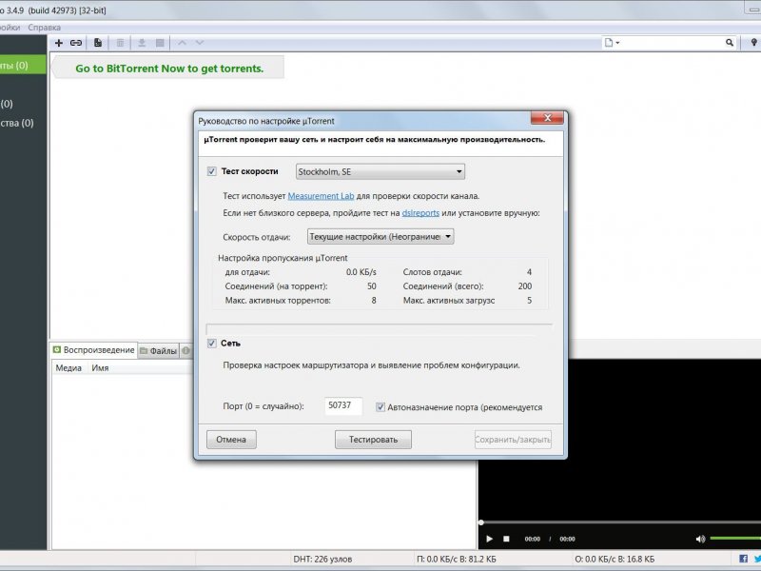Click the для отдачи value 0.0 КБ/s

tap(361, 272)
